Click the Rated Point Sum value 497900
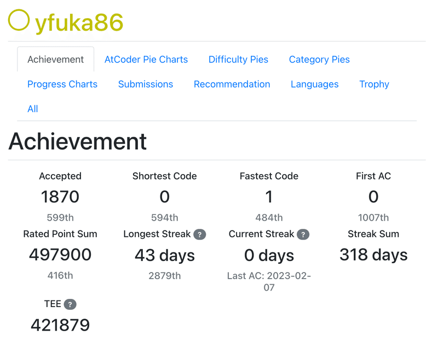Screen dimensions: 438x364 click(x=60, y=255)
